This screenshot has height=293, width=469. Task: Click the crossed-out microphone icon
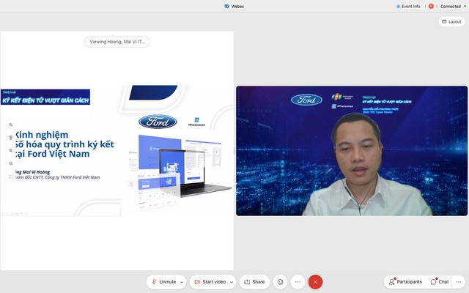155,281
